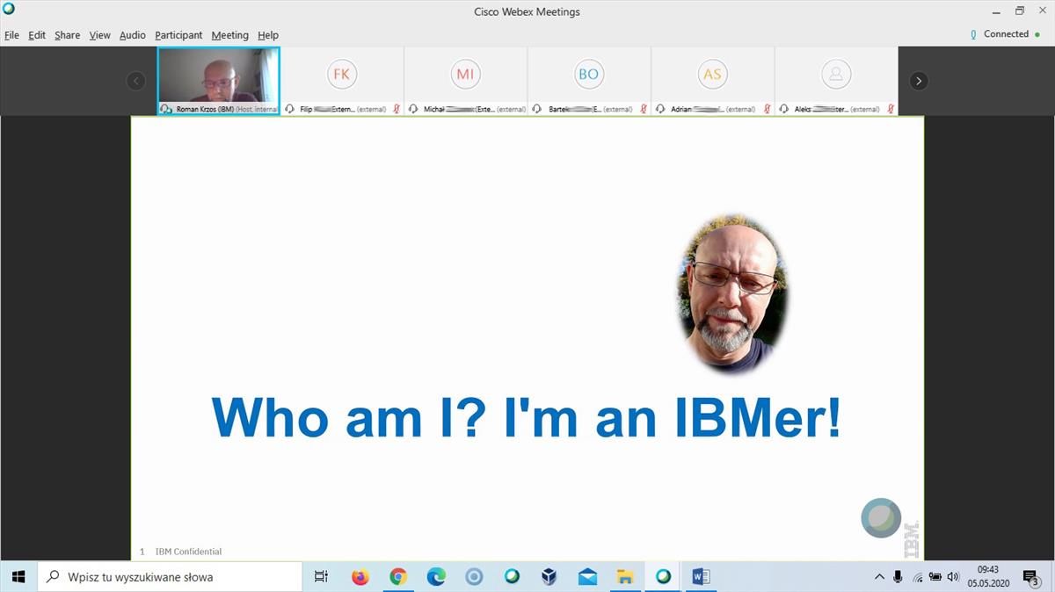Open the Help menu

click(x=268, y=35)
